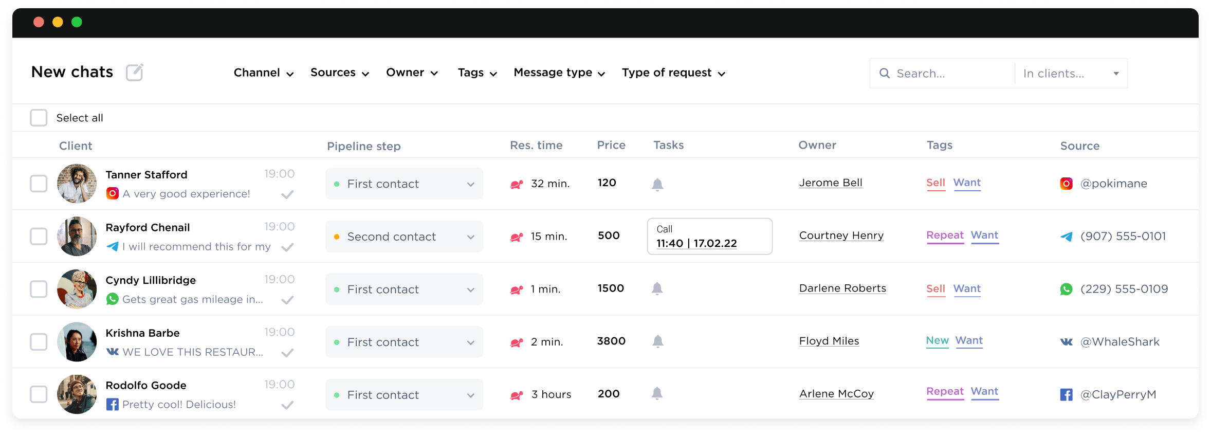This screenshot has width=1211, height=435.
Task: Click the bell task icon in Cyndy Lillibridge row
Action: (657, 288)
